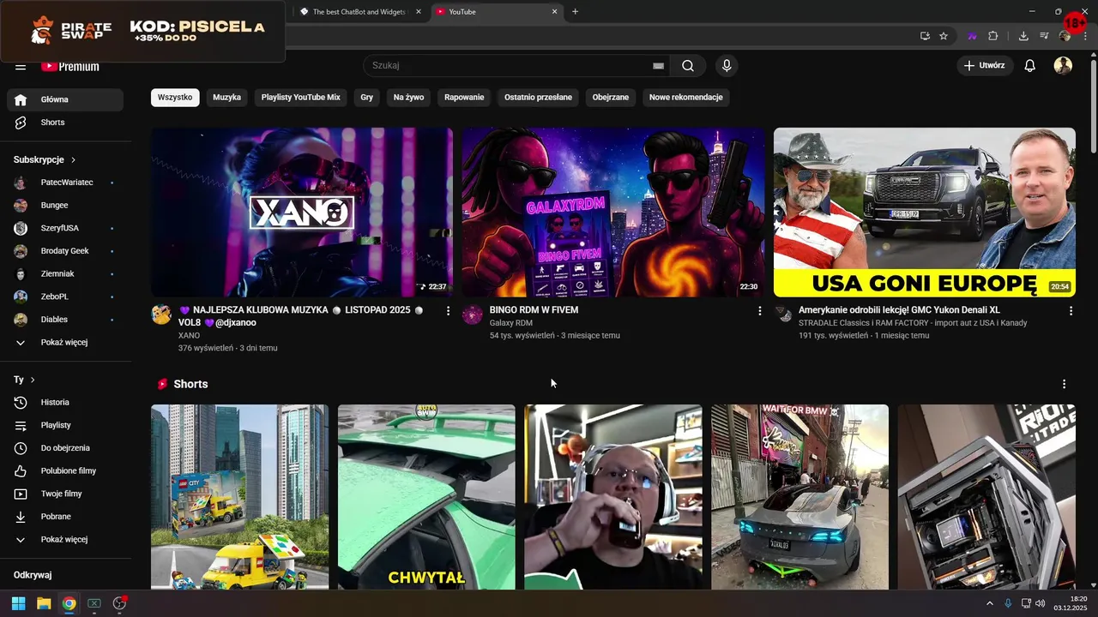The image size is (1098, 617).
Task: Open the CHWYTAŁ green car Short
Action: [x=426, y=497]
